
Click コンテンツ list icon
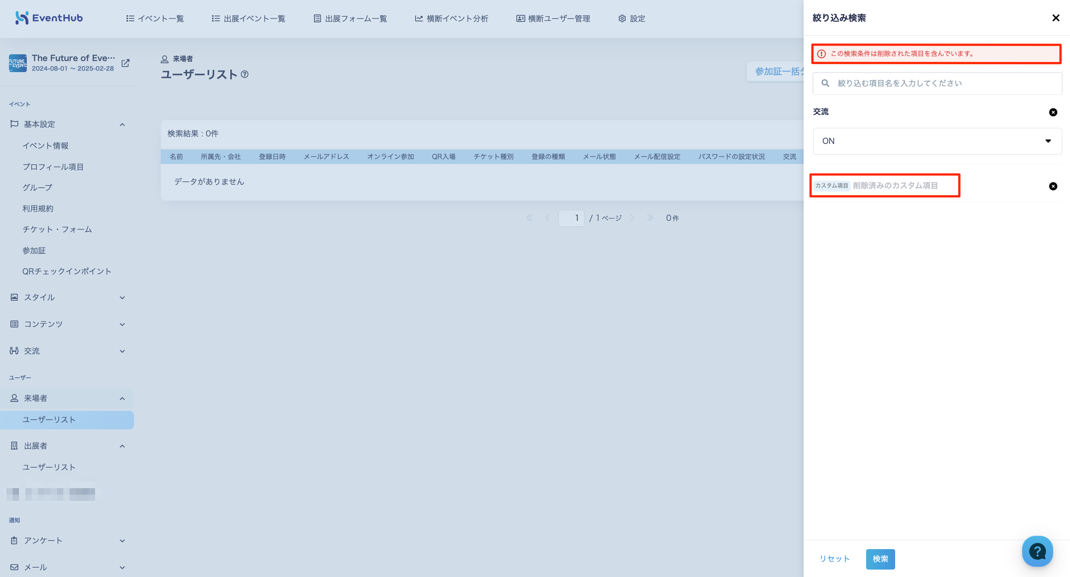pos(14,324)
